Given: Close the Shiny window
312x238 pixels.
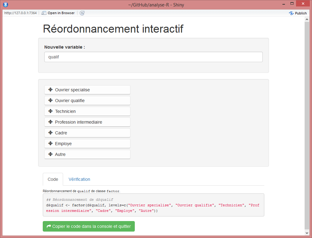Looking at the screenshot, I should click(x=303, y=4).
